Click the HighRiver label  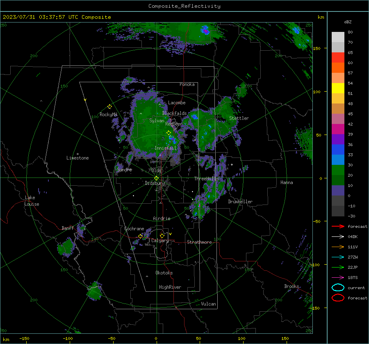(170, 287)
